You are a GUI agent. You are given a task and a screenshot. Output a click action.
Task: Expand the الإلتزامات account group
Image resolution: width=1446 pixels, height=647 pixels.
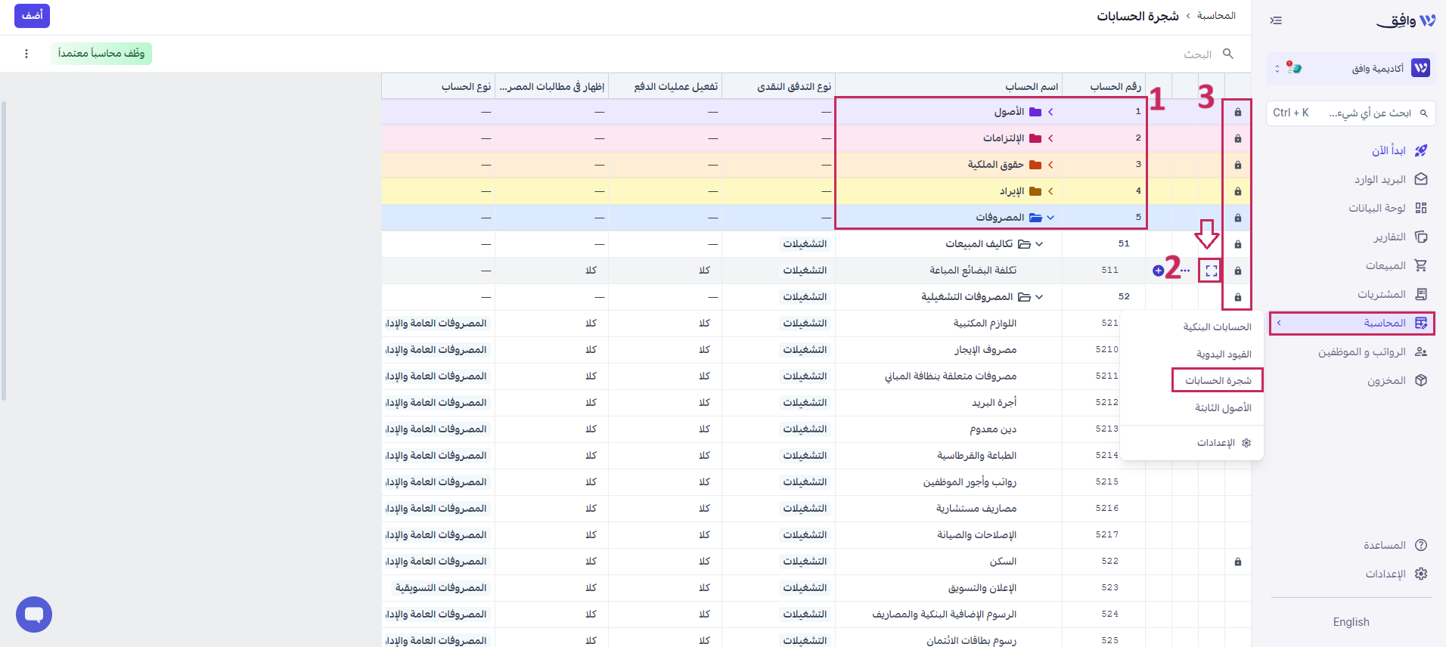tap(1050, 138)
